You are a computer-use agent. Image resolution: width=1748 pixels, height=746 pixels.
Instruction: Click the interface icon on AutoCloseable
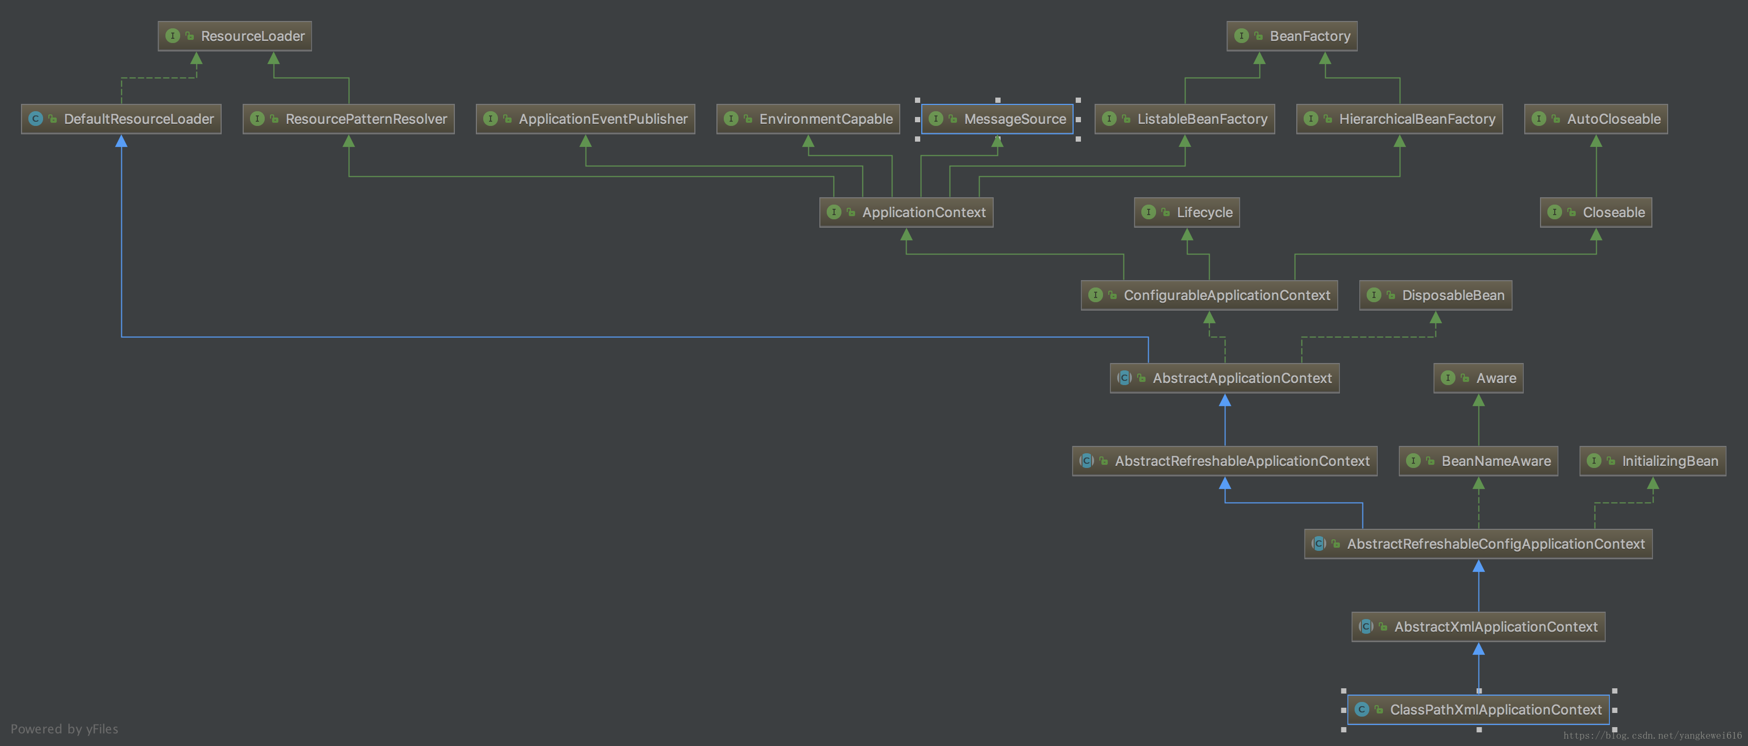[x=1539, y=119]
